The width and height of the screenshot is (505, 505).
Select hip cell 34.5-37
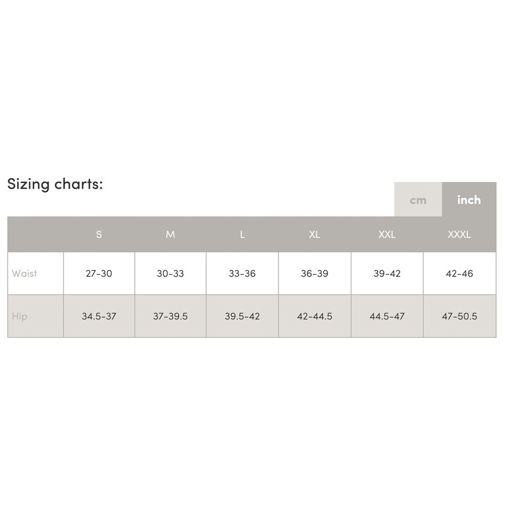pyautogui.click(x=99, y=316)
